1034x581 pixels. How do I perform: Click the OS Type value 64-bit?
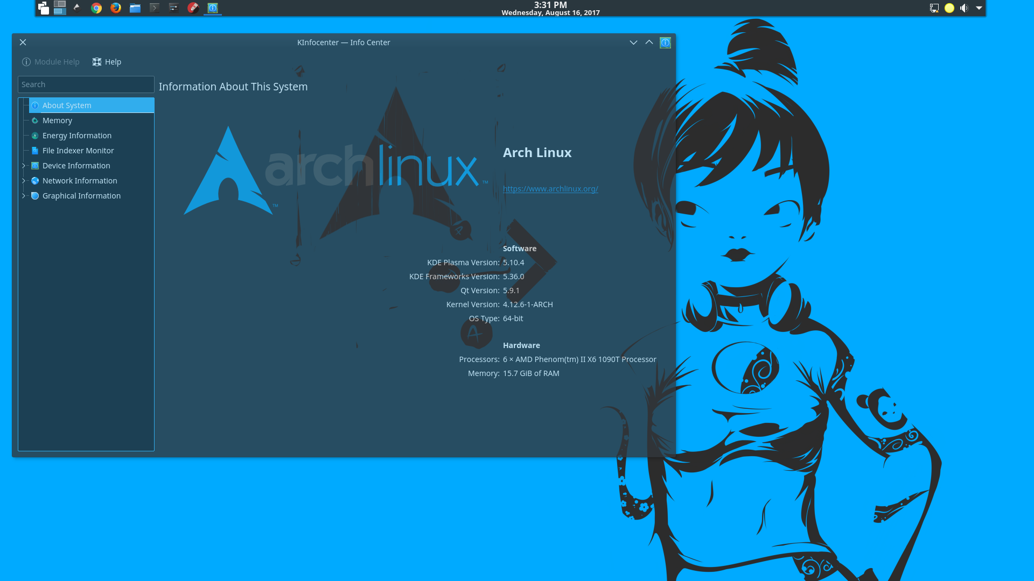513,318
